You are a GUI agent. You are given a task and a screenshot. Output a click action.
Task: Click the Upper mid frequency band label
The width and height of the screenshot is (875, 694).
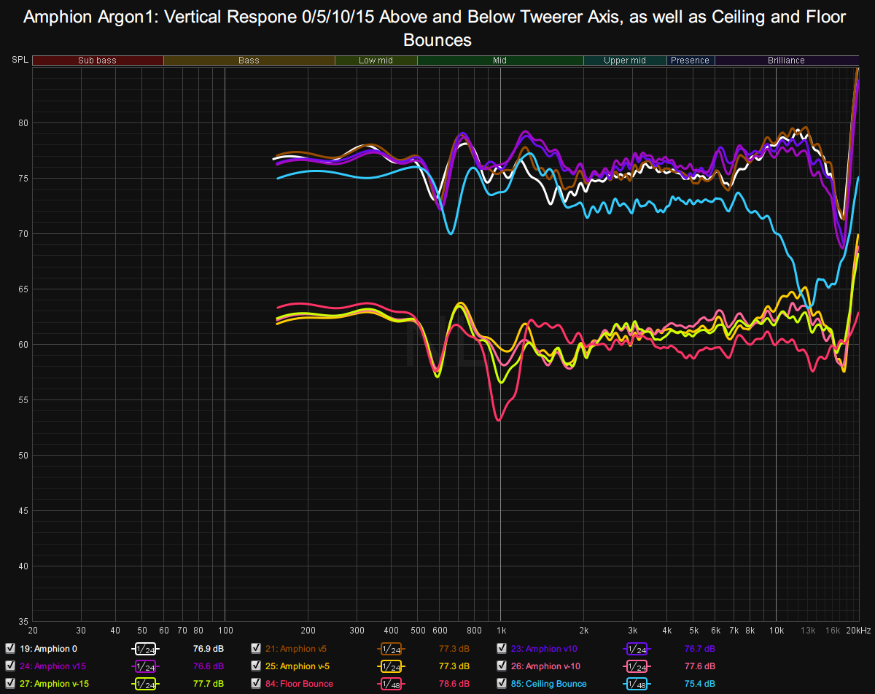click(625, 61)
